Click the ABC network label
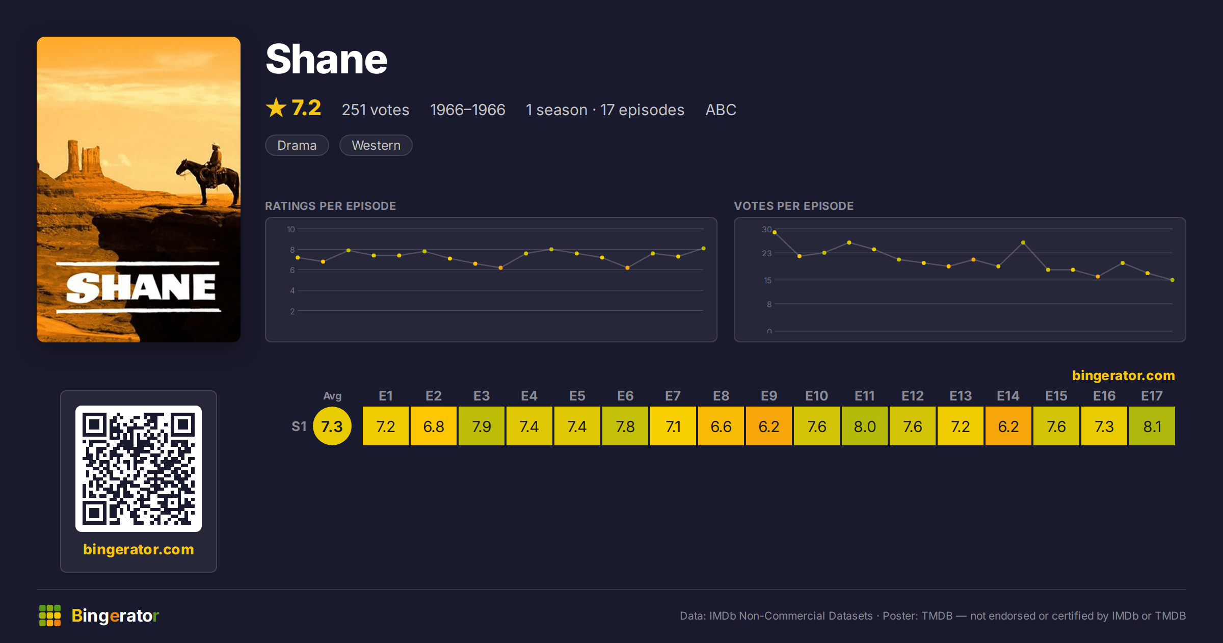The height and width of the screenshot is (643, 1223). coord(721,110)
